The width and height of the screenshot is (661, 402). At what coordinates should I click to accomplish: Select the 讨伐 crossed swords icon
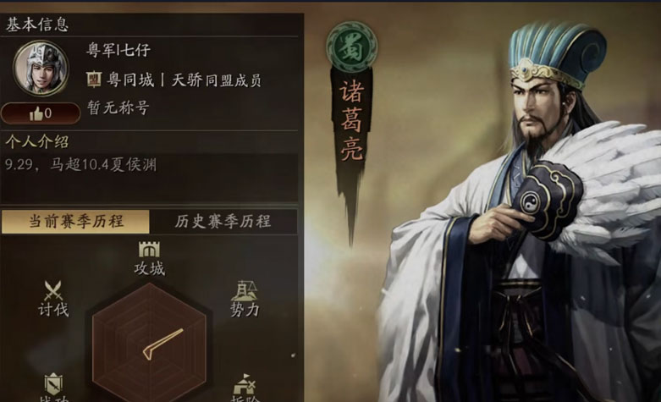tap(53, 290)
